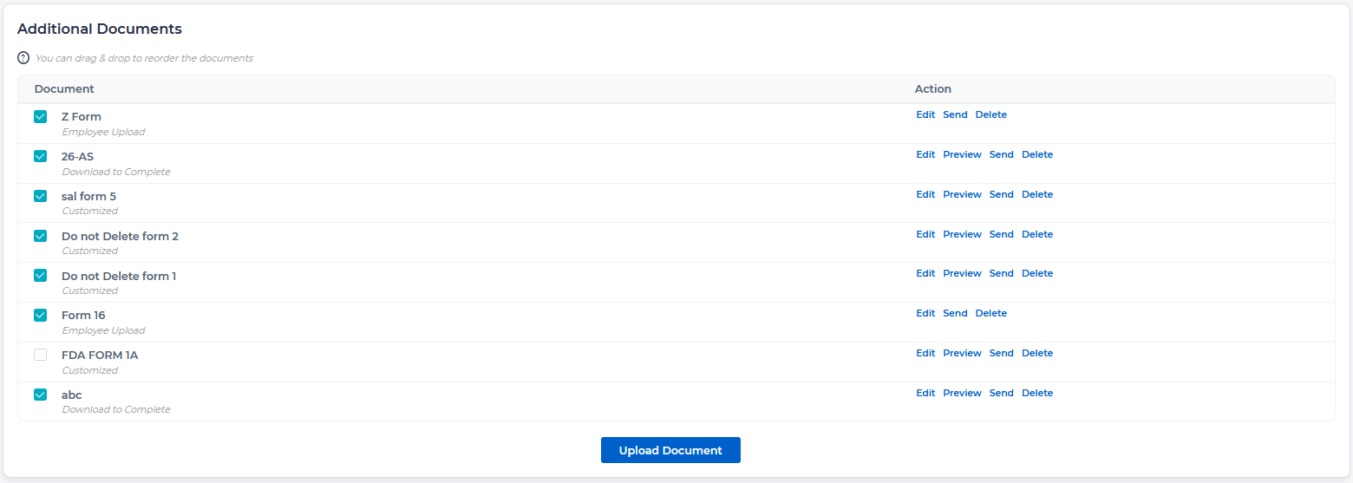Uncheck the Z Form checkbox
The image size is (1353, 483).
click(40, 117)
